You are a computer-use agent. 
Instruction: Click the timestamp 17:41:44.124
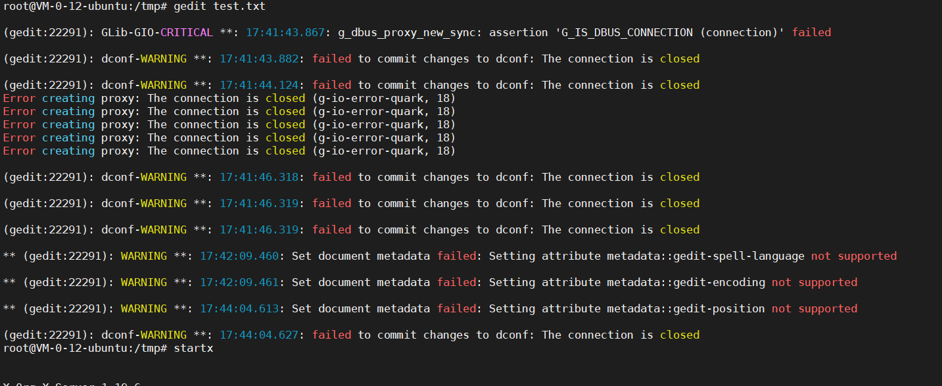(259, 85)
